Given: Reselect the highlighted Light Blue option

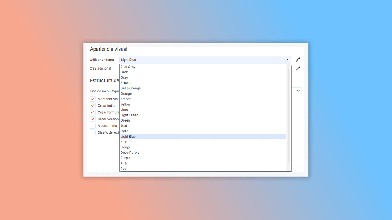Looking at the screenshot, I should tap(128, 136).
